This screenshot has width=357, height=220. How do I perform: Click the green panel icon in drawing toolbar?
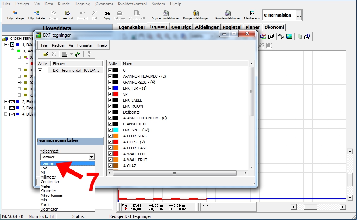299,37
